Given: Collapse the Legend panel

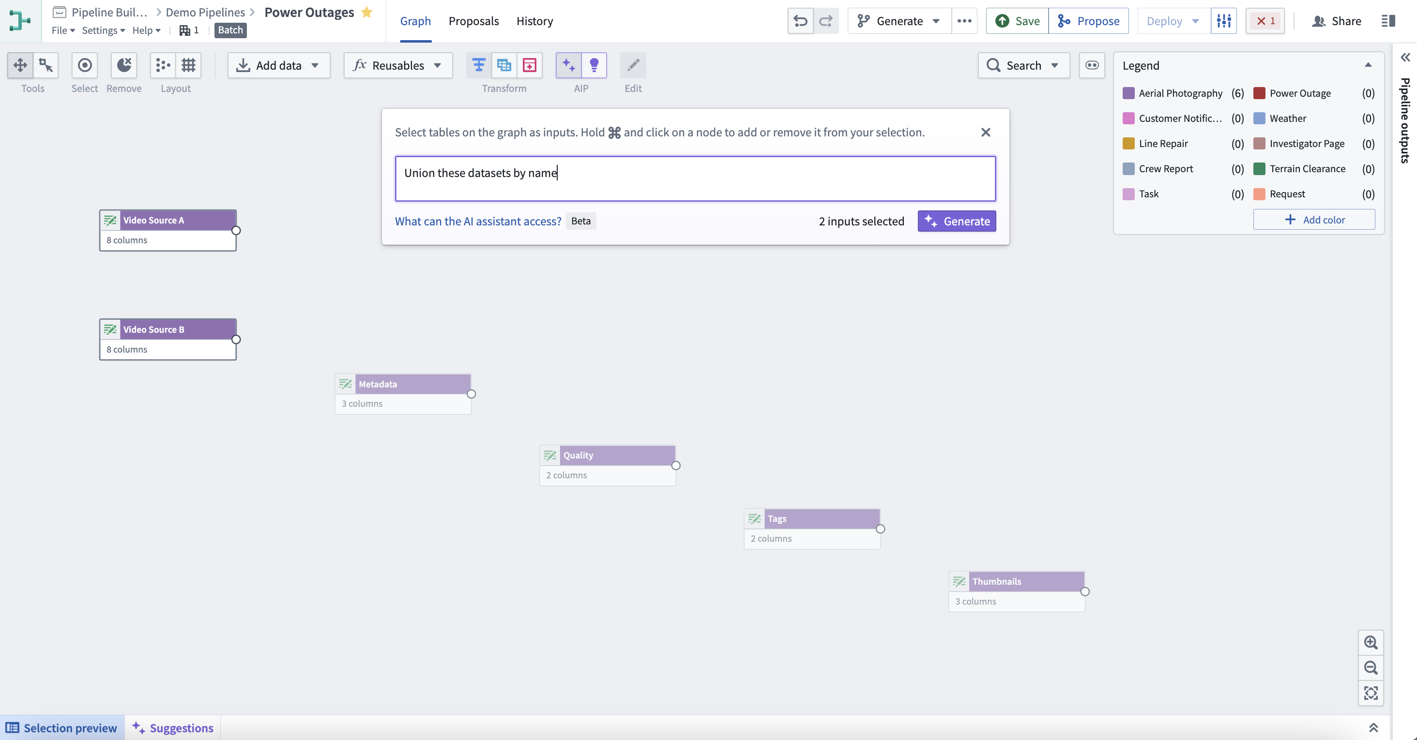Looking at the screenshot, I should click(1368, 65).
